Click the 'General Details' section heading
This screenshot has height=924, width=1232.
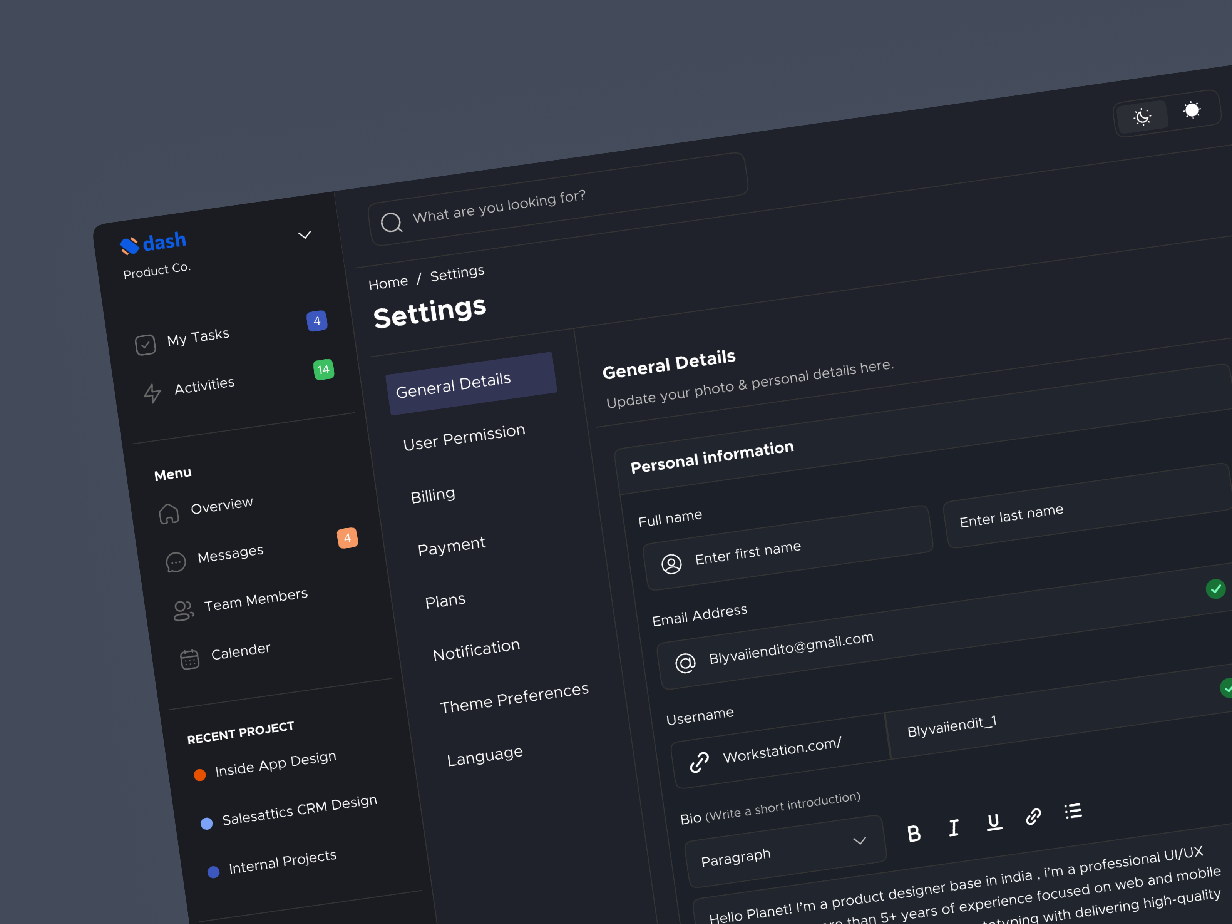(x=669, y=364)
